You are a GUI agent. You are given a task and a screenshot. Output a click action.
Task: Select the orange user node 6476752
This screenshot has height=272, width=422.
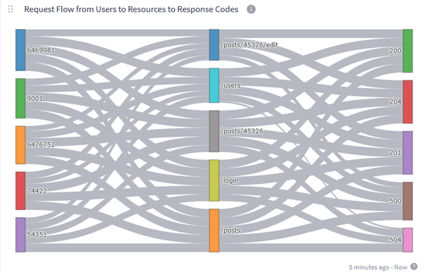[20, 145]
